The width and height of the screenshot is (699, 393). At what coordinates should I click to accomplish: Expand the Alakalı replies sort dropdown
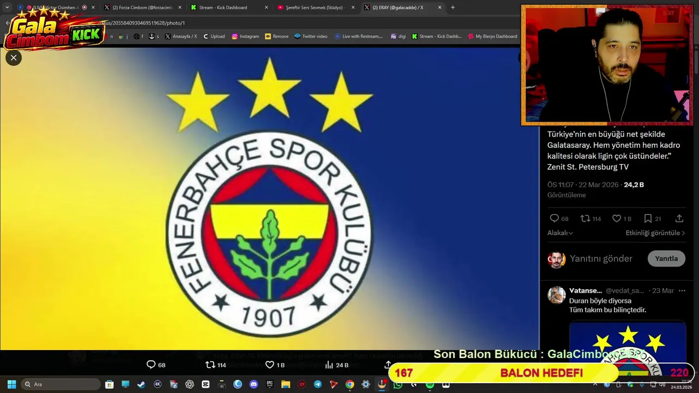tap(560, 233)
